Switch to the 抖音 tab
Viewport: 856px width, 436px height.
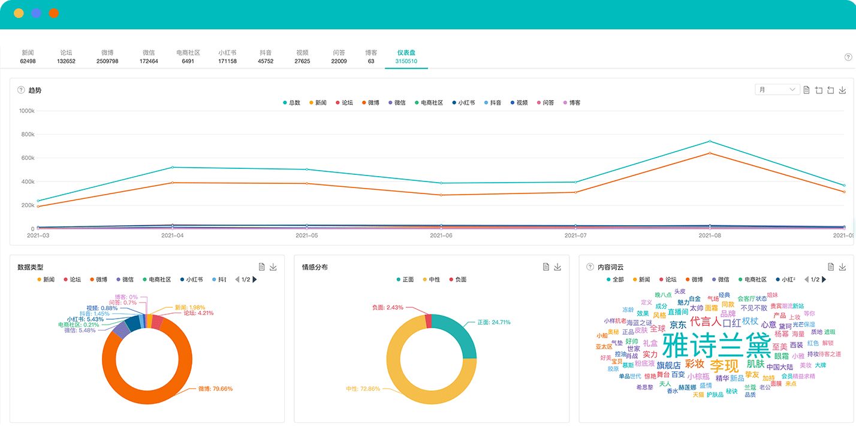point(266,57)
